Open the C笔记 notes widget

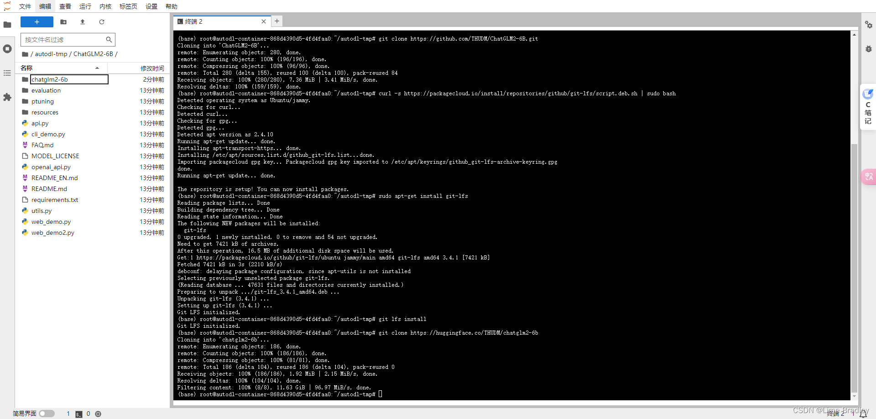click(868, 107)
